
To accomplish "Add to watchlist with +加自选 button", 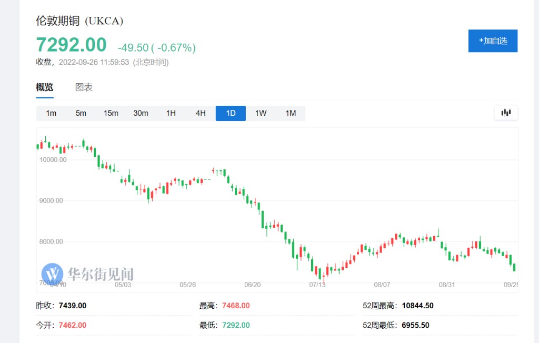I will pos(493,41).
